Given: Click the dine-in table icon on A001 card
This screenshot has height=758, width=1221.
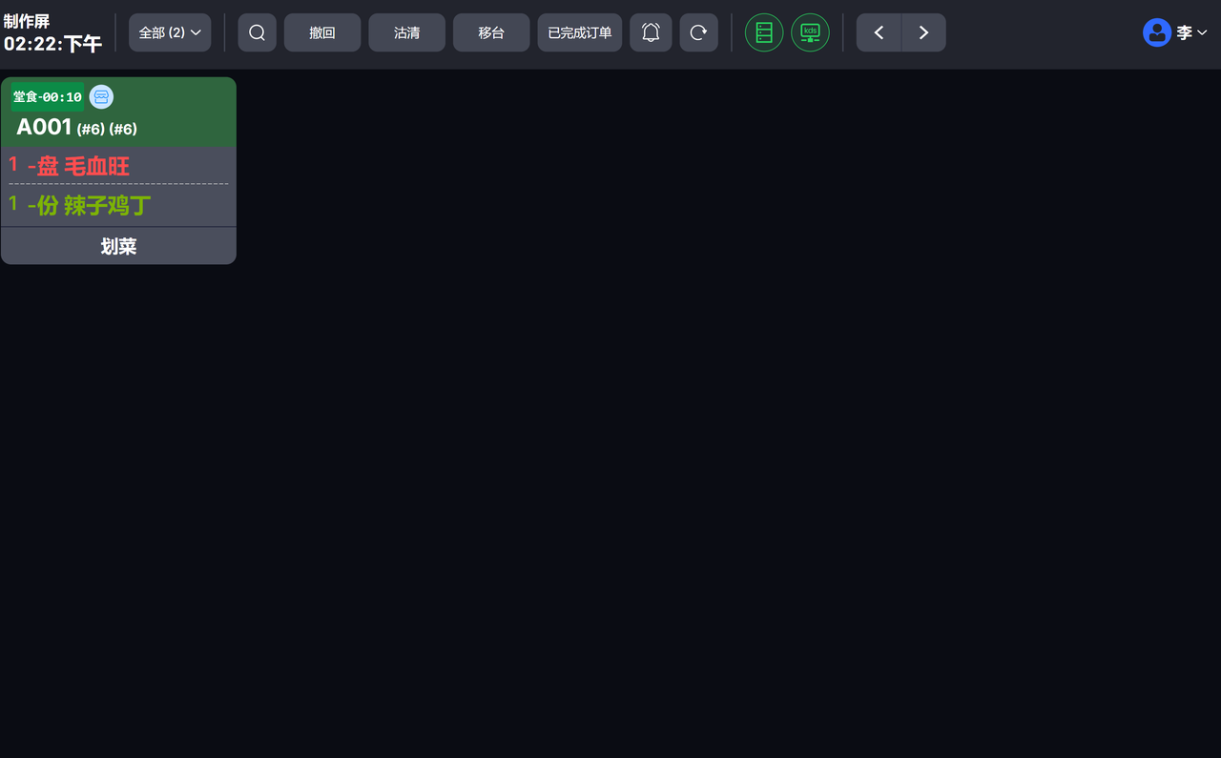Looking at the screenshot, I should (x=101, y=96).
